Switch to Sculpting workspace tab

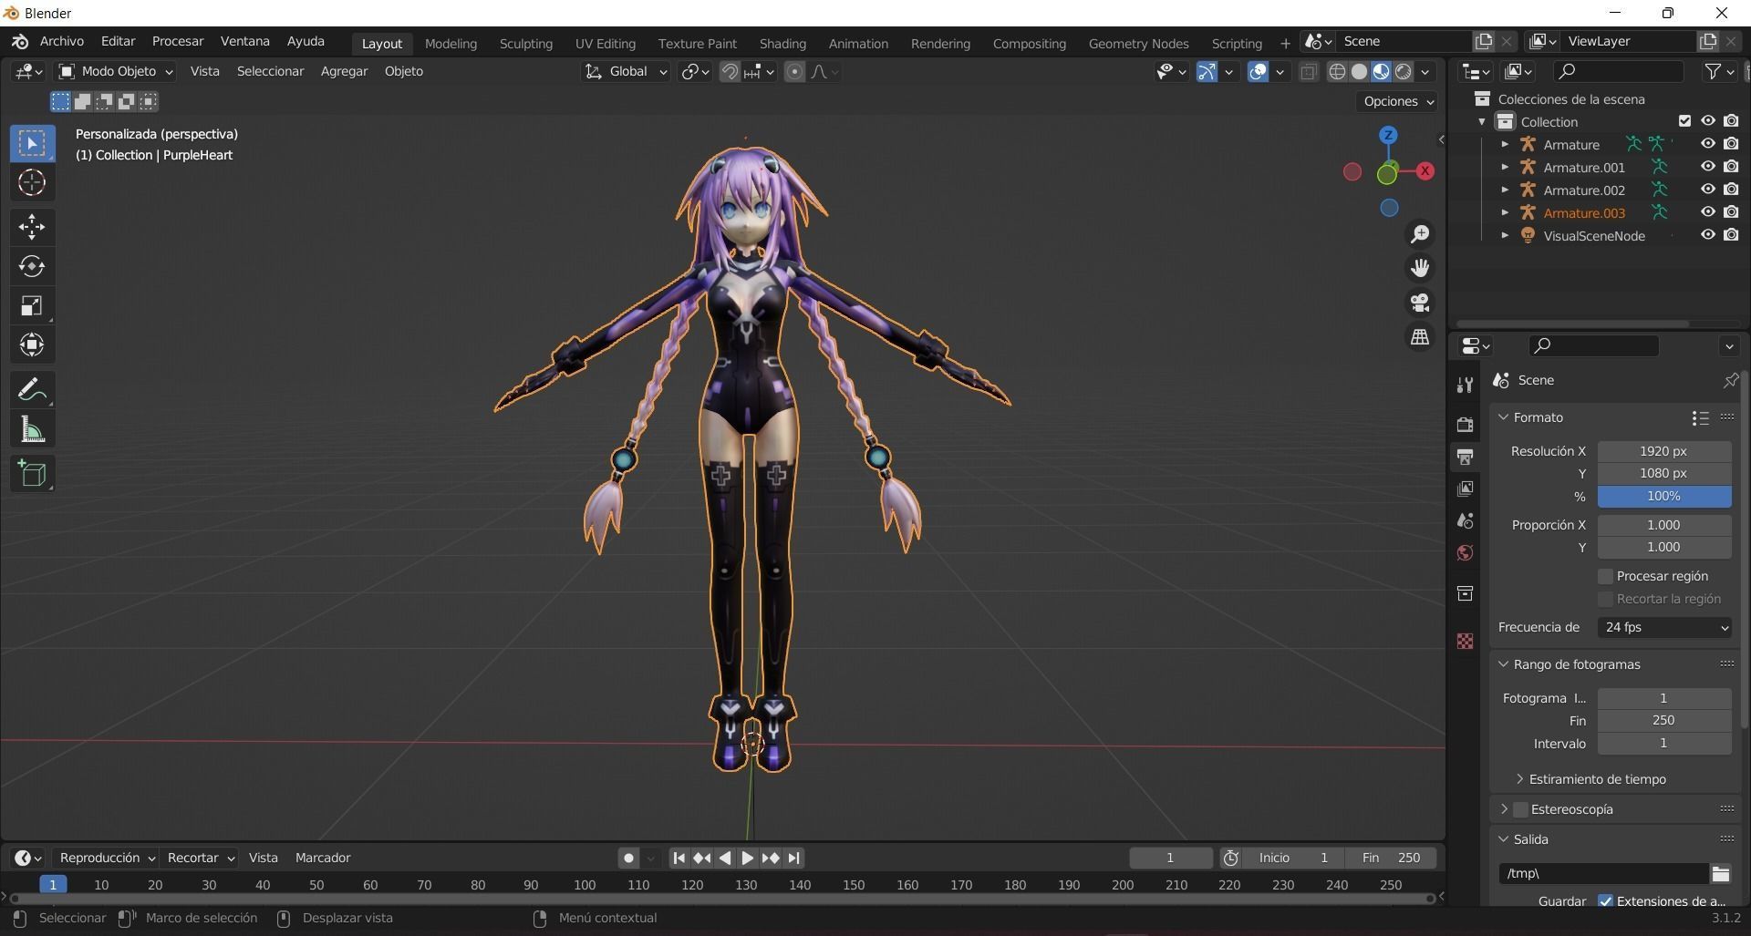coord(526,43)
